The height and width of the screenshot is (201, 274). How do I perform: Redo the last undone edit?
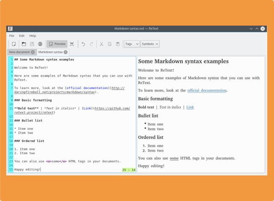click(x=91, y=44)
